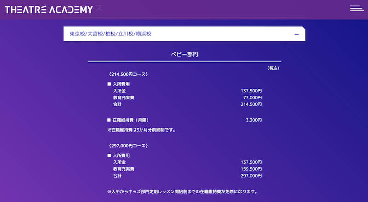This screenshot has height=202, width=368.
Task: Click 合計 label in 214,500円 course
Action: tap(117, 104)
